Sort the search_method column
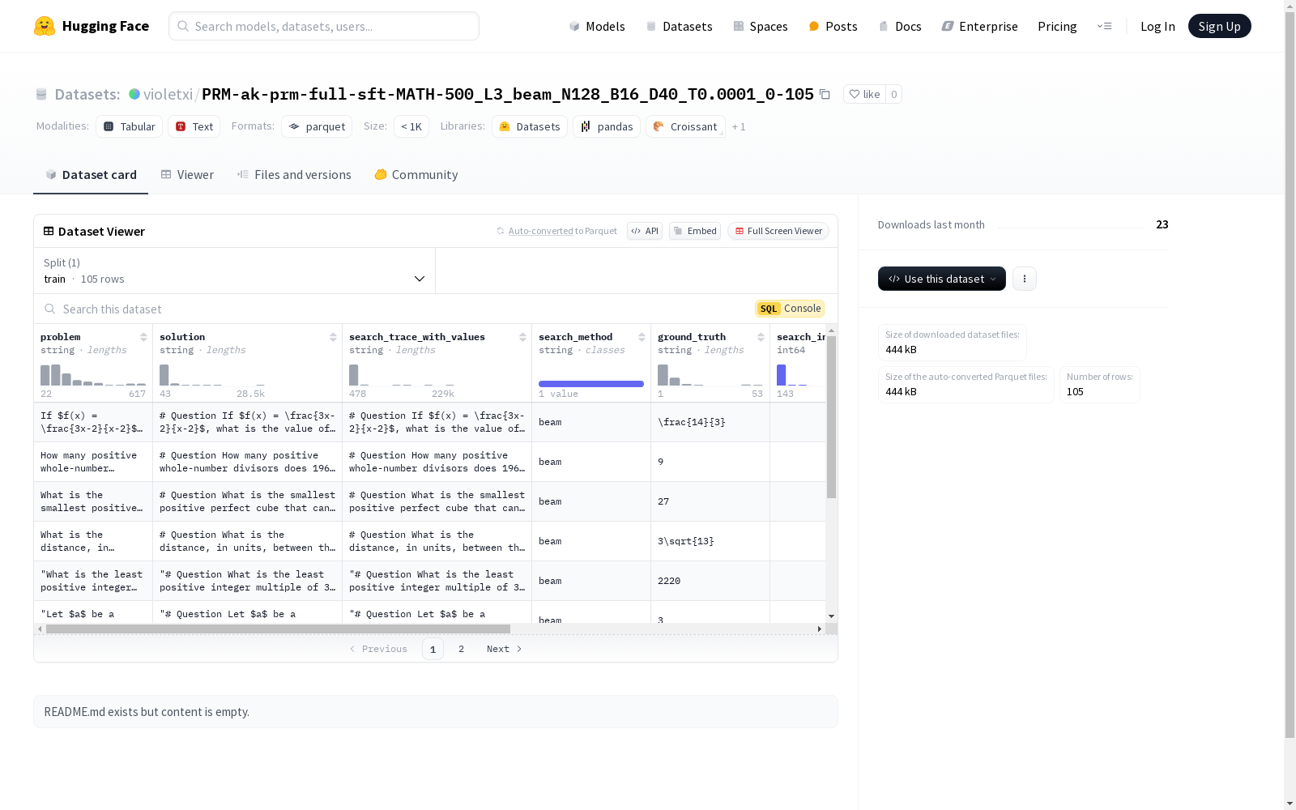Screen dimensions: 1296x810 642,337
